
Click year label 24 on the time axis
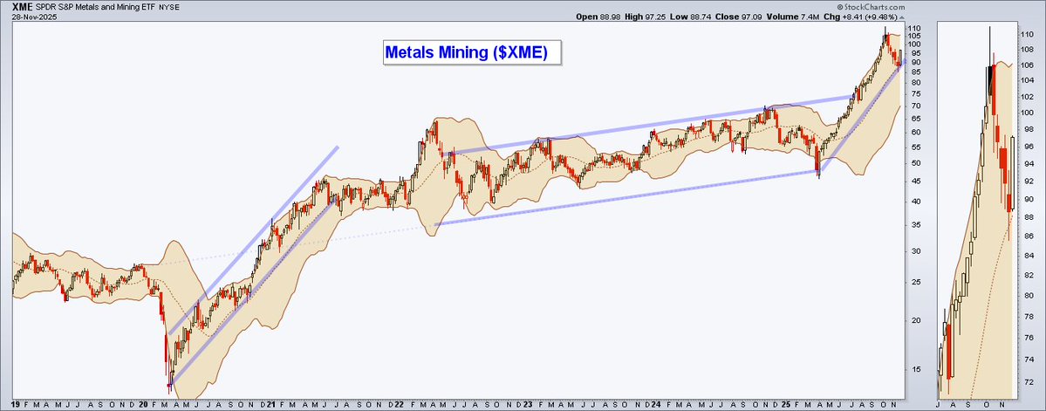click(x=655, y=404)
